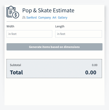
Task: Click empty white area below totals panel
Action: 54,92
